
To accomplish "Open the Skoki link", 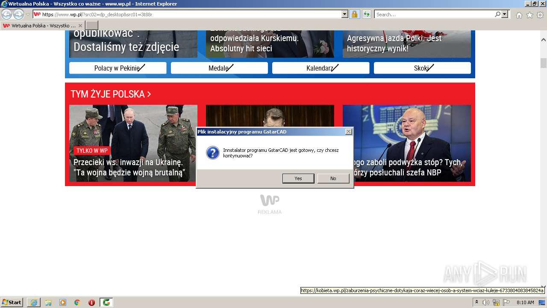I will [x=422, y=68].
